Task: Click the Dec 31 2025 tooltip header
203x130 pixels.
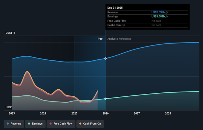Action: 115,8
